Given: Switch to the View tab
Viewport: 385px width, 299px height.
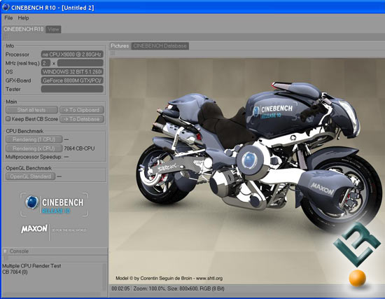Looking at the screenshot, I should tap(53, 29).
